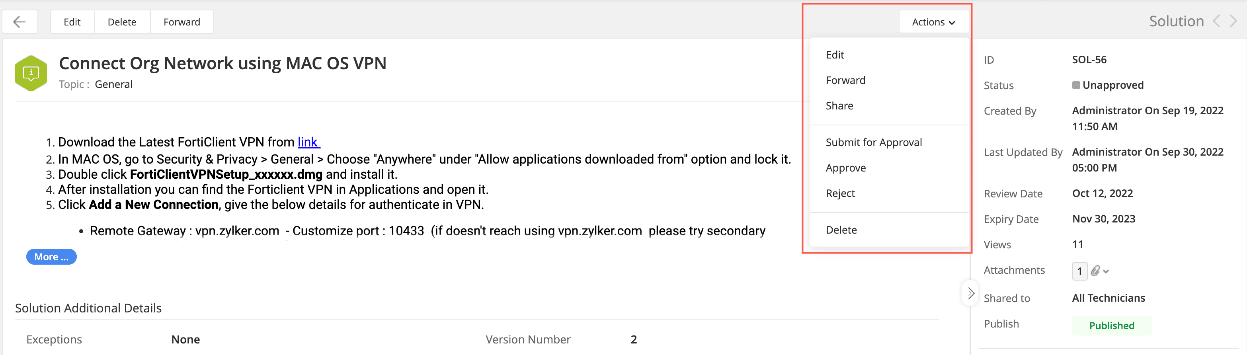Choose Forward in Actions menu
The image size is (1247, 355).
click(x=845, y=80)
